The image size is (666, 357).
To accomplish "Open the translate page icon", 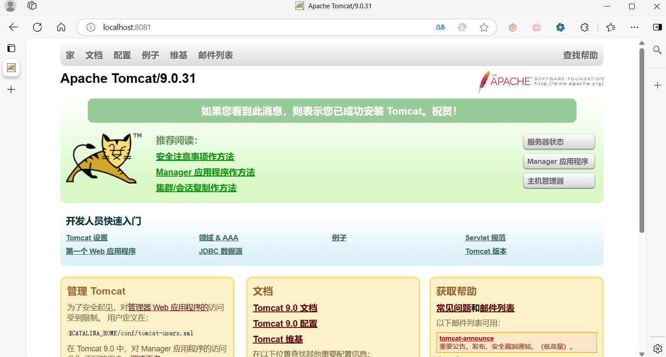I will [x=441, y=27].
